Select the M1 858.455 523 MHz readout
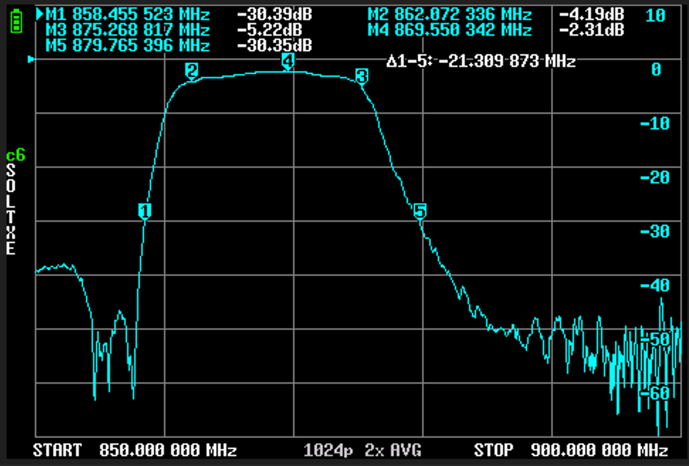 coord(128,14)
